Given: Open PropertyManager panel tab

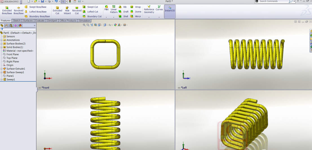Looking at the screenshot, I should [6, 26].
